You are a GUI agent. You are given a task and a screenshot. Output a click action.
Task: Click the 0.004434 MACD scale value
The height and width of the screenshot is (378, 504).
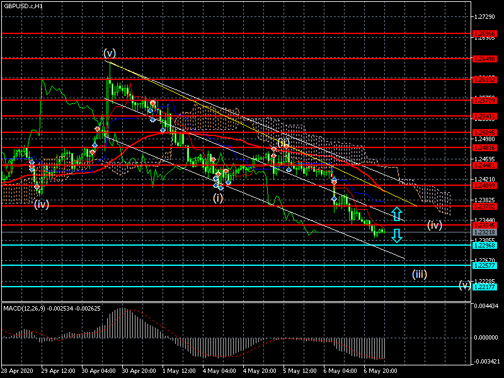[486, 306]
